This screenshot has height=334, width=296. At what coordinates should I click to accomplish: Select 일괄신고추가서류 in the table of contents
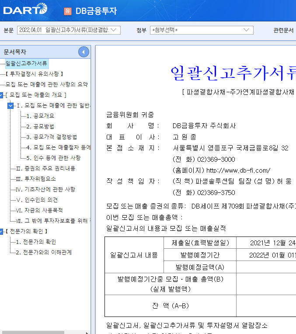tap(26, 63)
